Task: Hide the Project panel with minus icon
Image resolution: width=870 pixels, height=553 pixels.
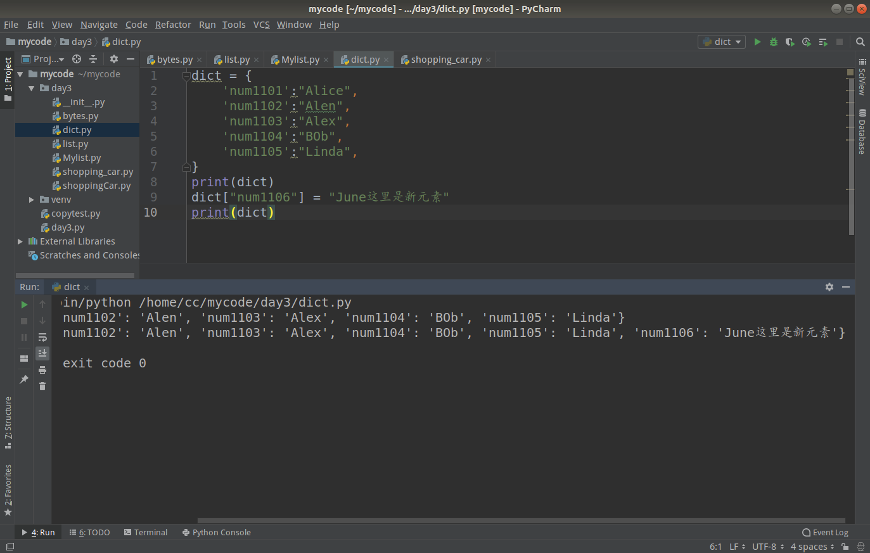Action: tap(131, 59)
